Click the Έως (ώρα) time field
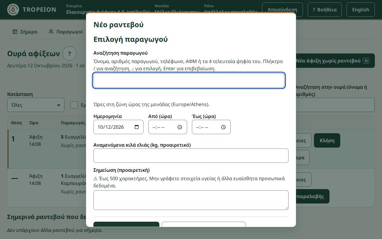The height and width of the screenshot is (239, 382). [x=211, y=127]
